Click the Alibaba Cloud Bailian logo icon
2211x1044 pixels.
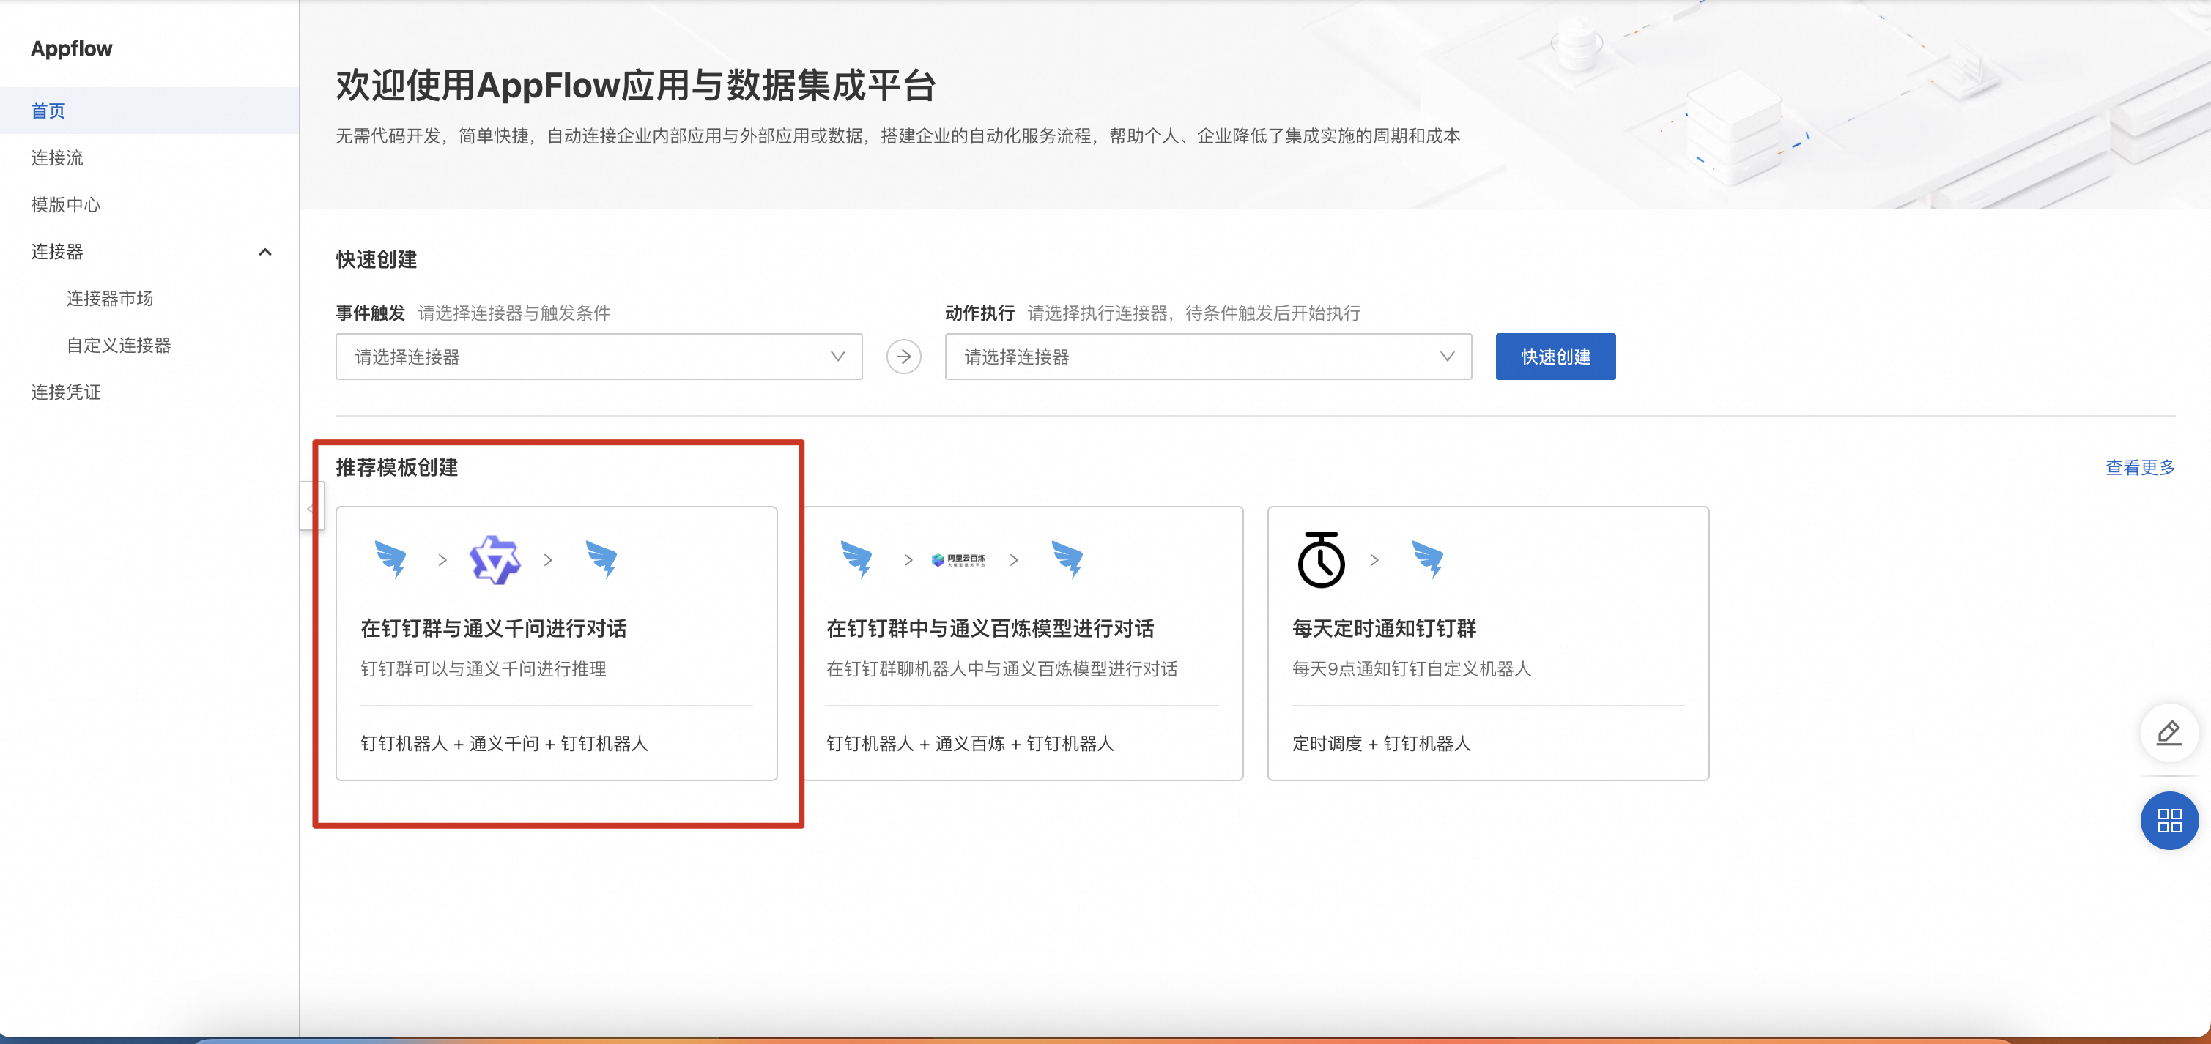959,560
